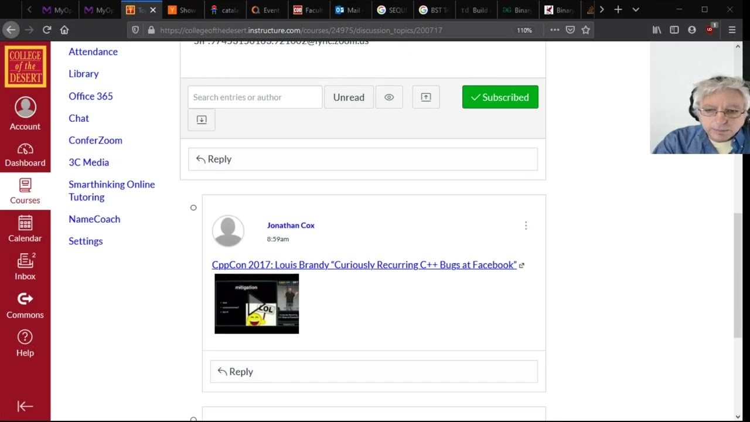
Task: Toggle the browser sidebar view
Action: [674, 30]
